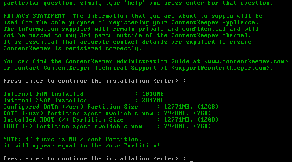Click the '2047MB' SWAP value
Image resolution: width=292 pixels, height=162 pixels.
(153, 100)
